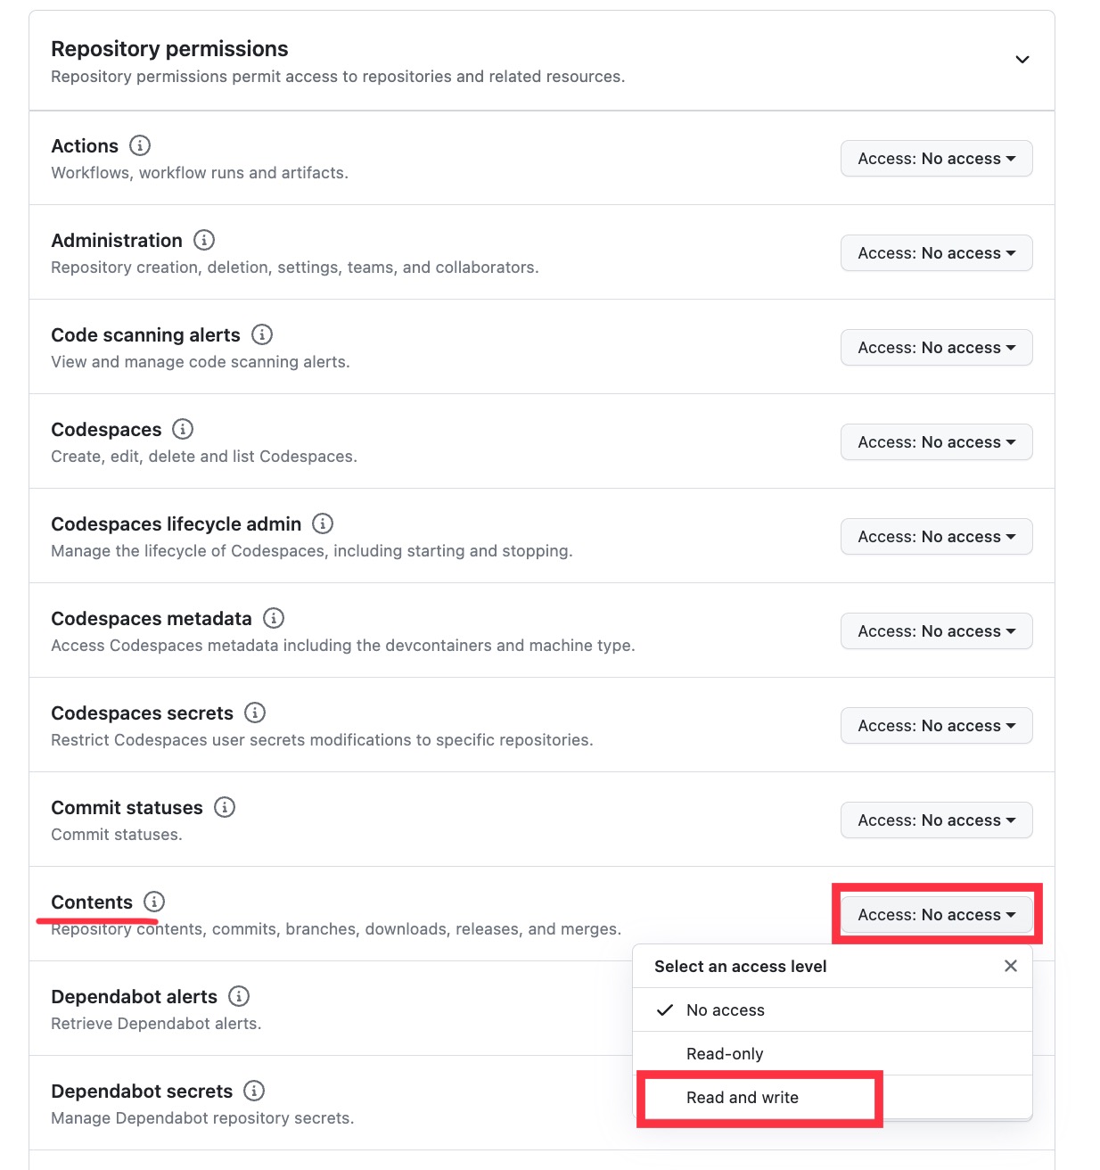This screenshot has height=1170, width=1100.
Task: Open the Access dropdown for Administration
Action: [x=935, y=252]
